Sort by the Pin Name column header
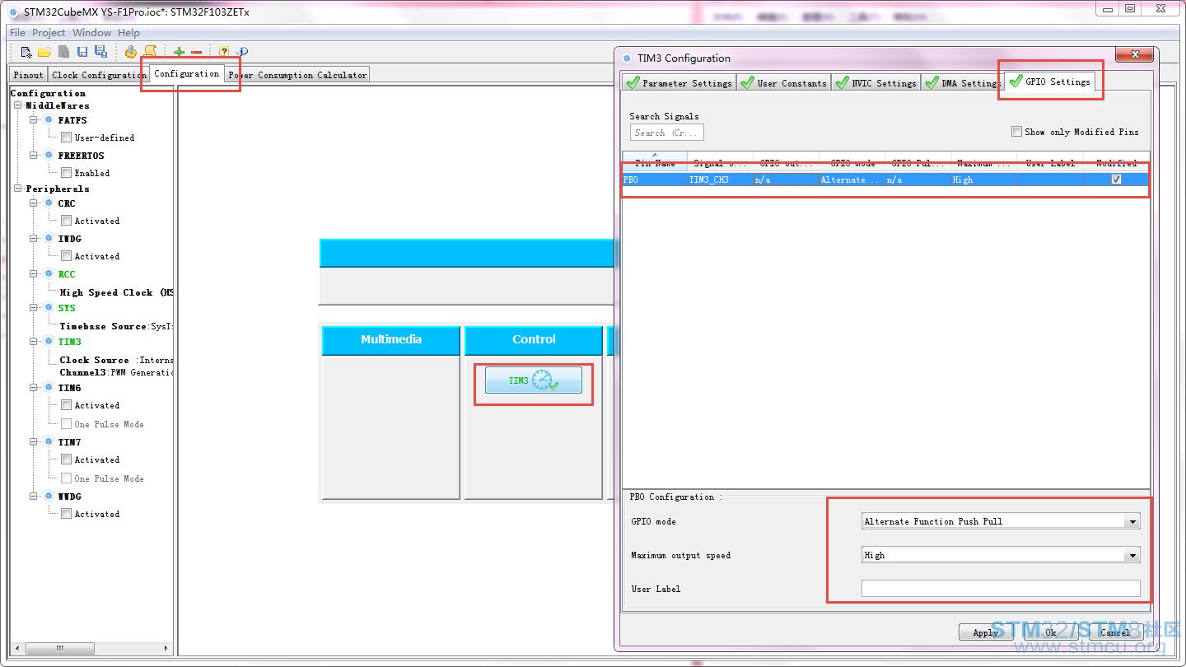The width and height of the screenshot is (1186, 667). coord(655,162)
